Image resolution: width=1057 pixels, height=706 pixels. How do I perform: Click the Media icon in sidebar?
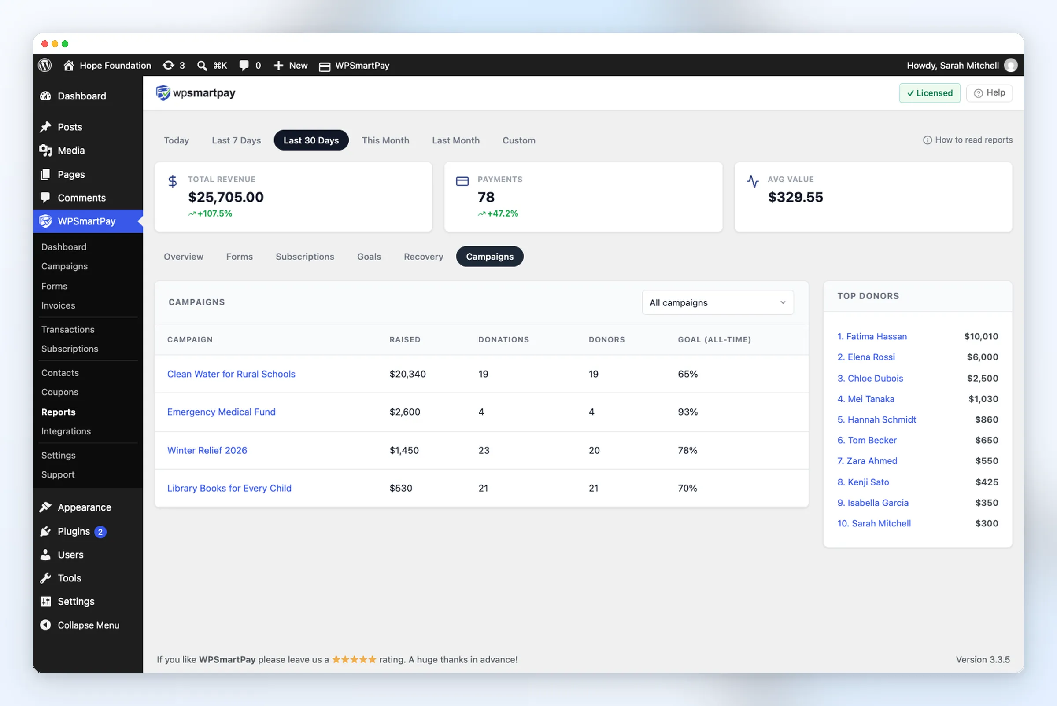pyautogui.click(x=45, y=151)
